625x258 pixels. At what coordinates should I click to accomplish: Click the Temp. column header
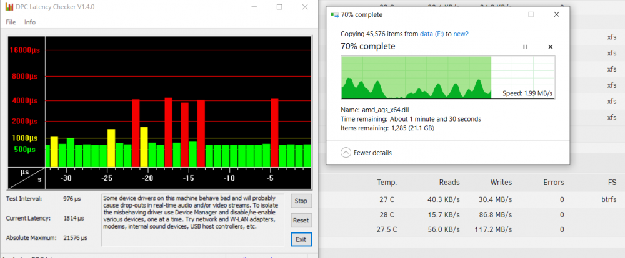[387, 183]
